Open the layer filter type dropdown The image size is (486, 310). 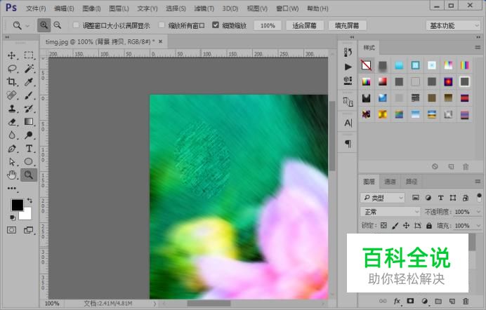coord(383,198)
